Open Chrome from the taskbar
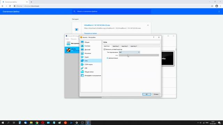 (x=37, y=123)
